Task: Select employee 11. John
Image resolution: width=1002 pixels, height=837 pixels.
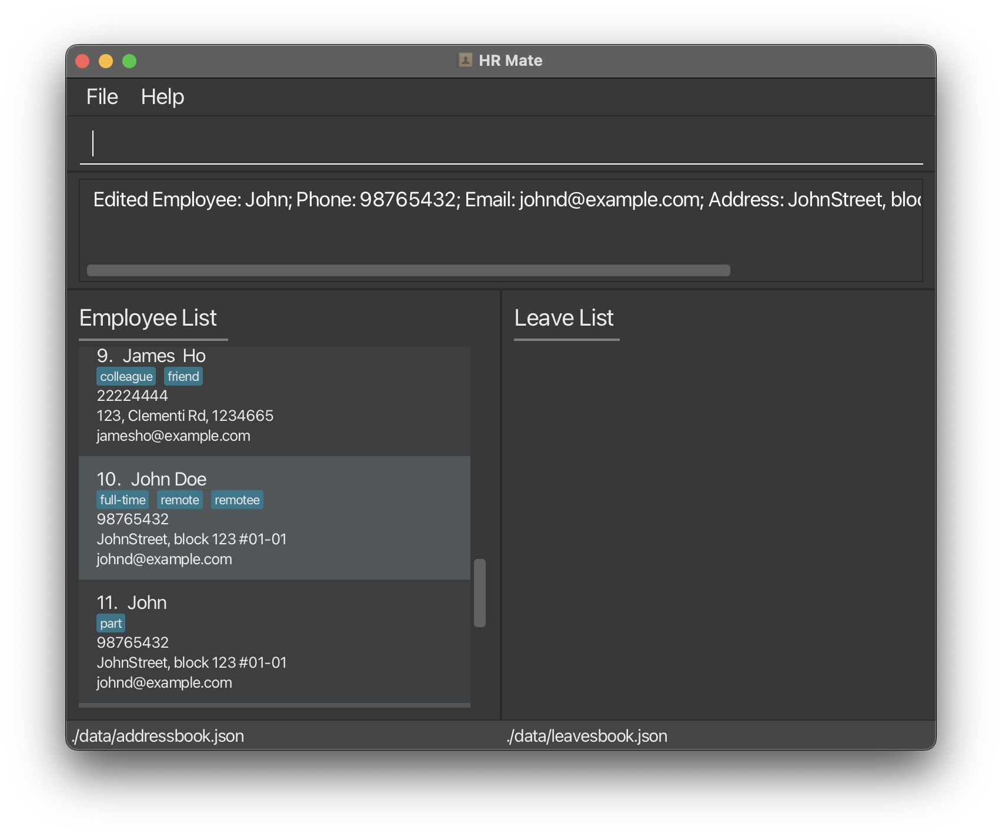Action: [275, 641]
